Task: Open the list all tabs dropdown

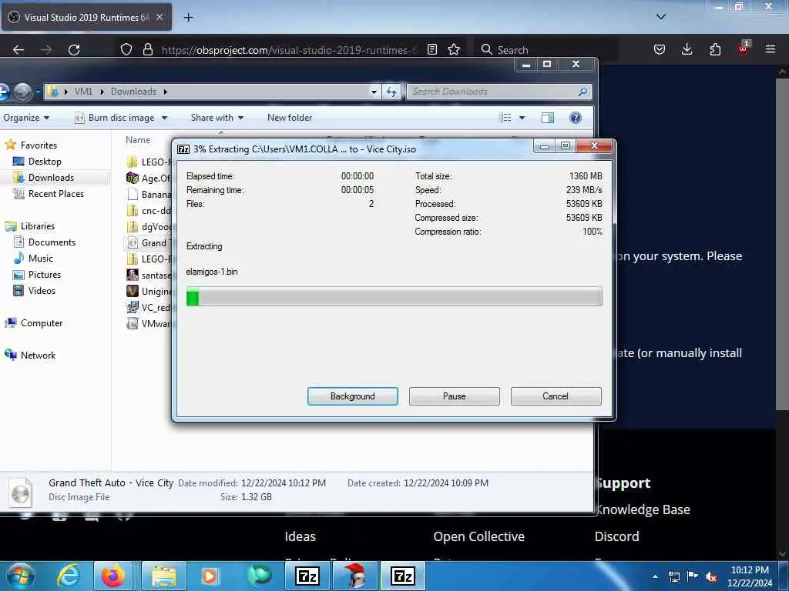Action: (661, 17)
